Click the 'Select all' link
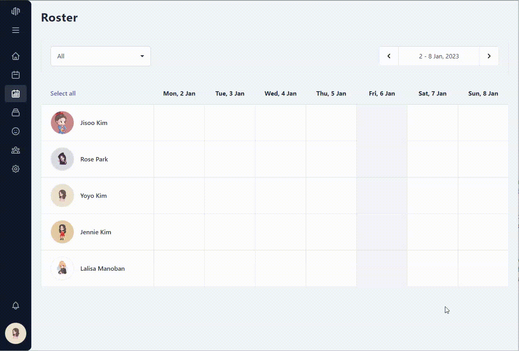This screenshot has width=519, height=351. [x=63, y=93]
